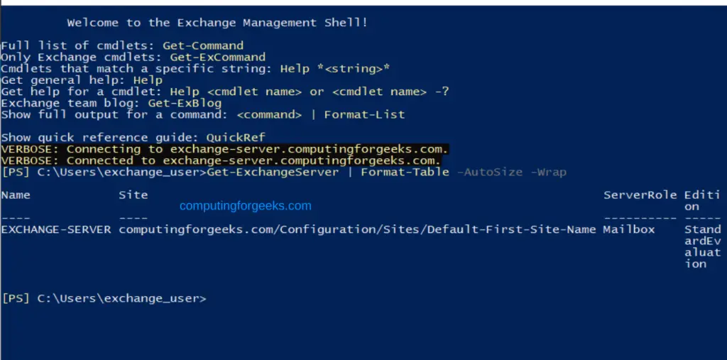This screenshot has height=360, width=727.
Task: Click the Exchange Management Shell welcome heading
Action: [x=217, y=23]
